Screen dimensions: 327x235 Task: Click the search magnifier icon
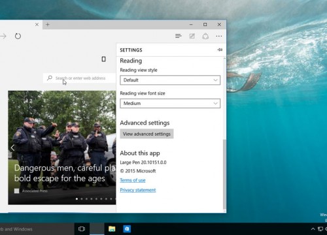click(50, 78)
